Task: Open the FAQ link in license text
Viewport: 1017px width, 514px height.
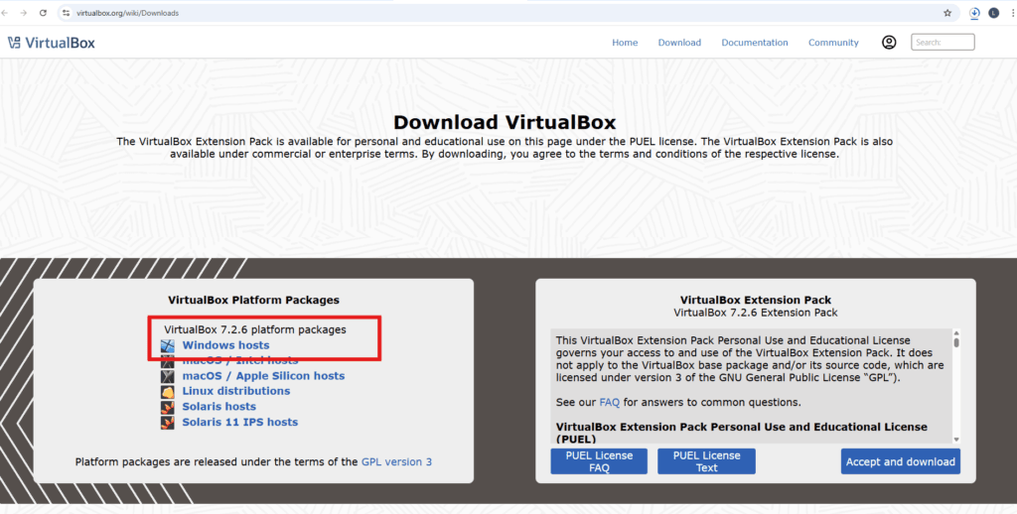Action: [x=609, y=403]
